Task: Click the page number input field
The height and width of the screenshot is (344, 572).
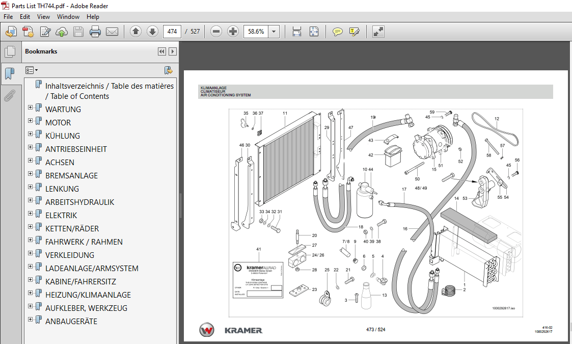Action: 172,31
